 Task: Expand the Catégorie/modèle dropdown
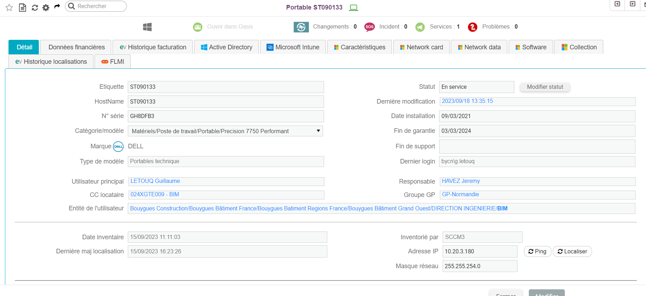318,131
